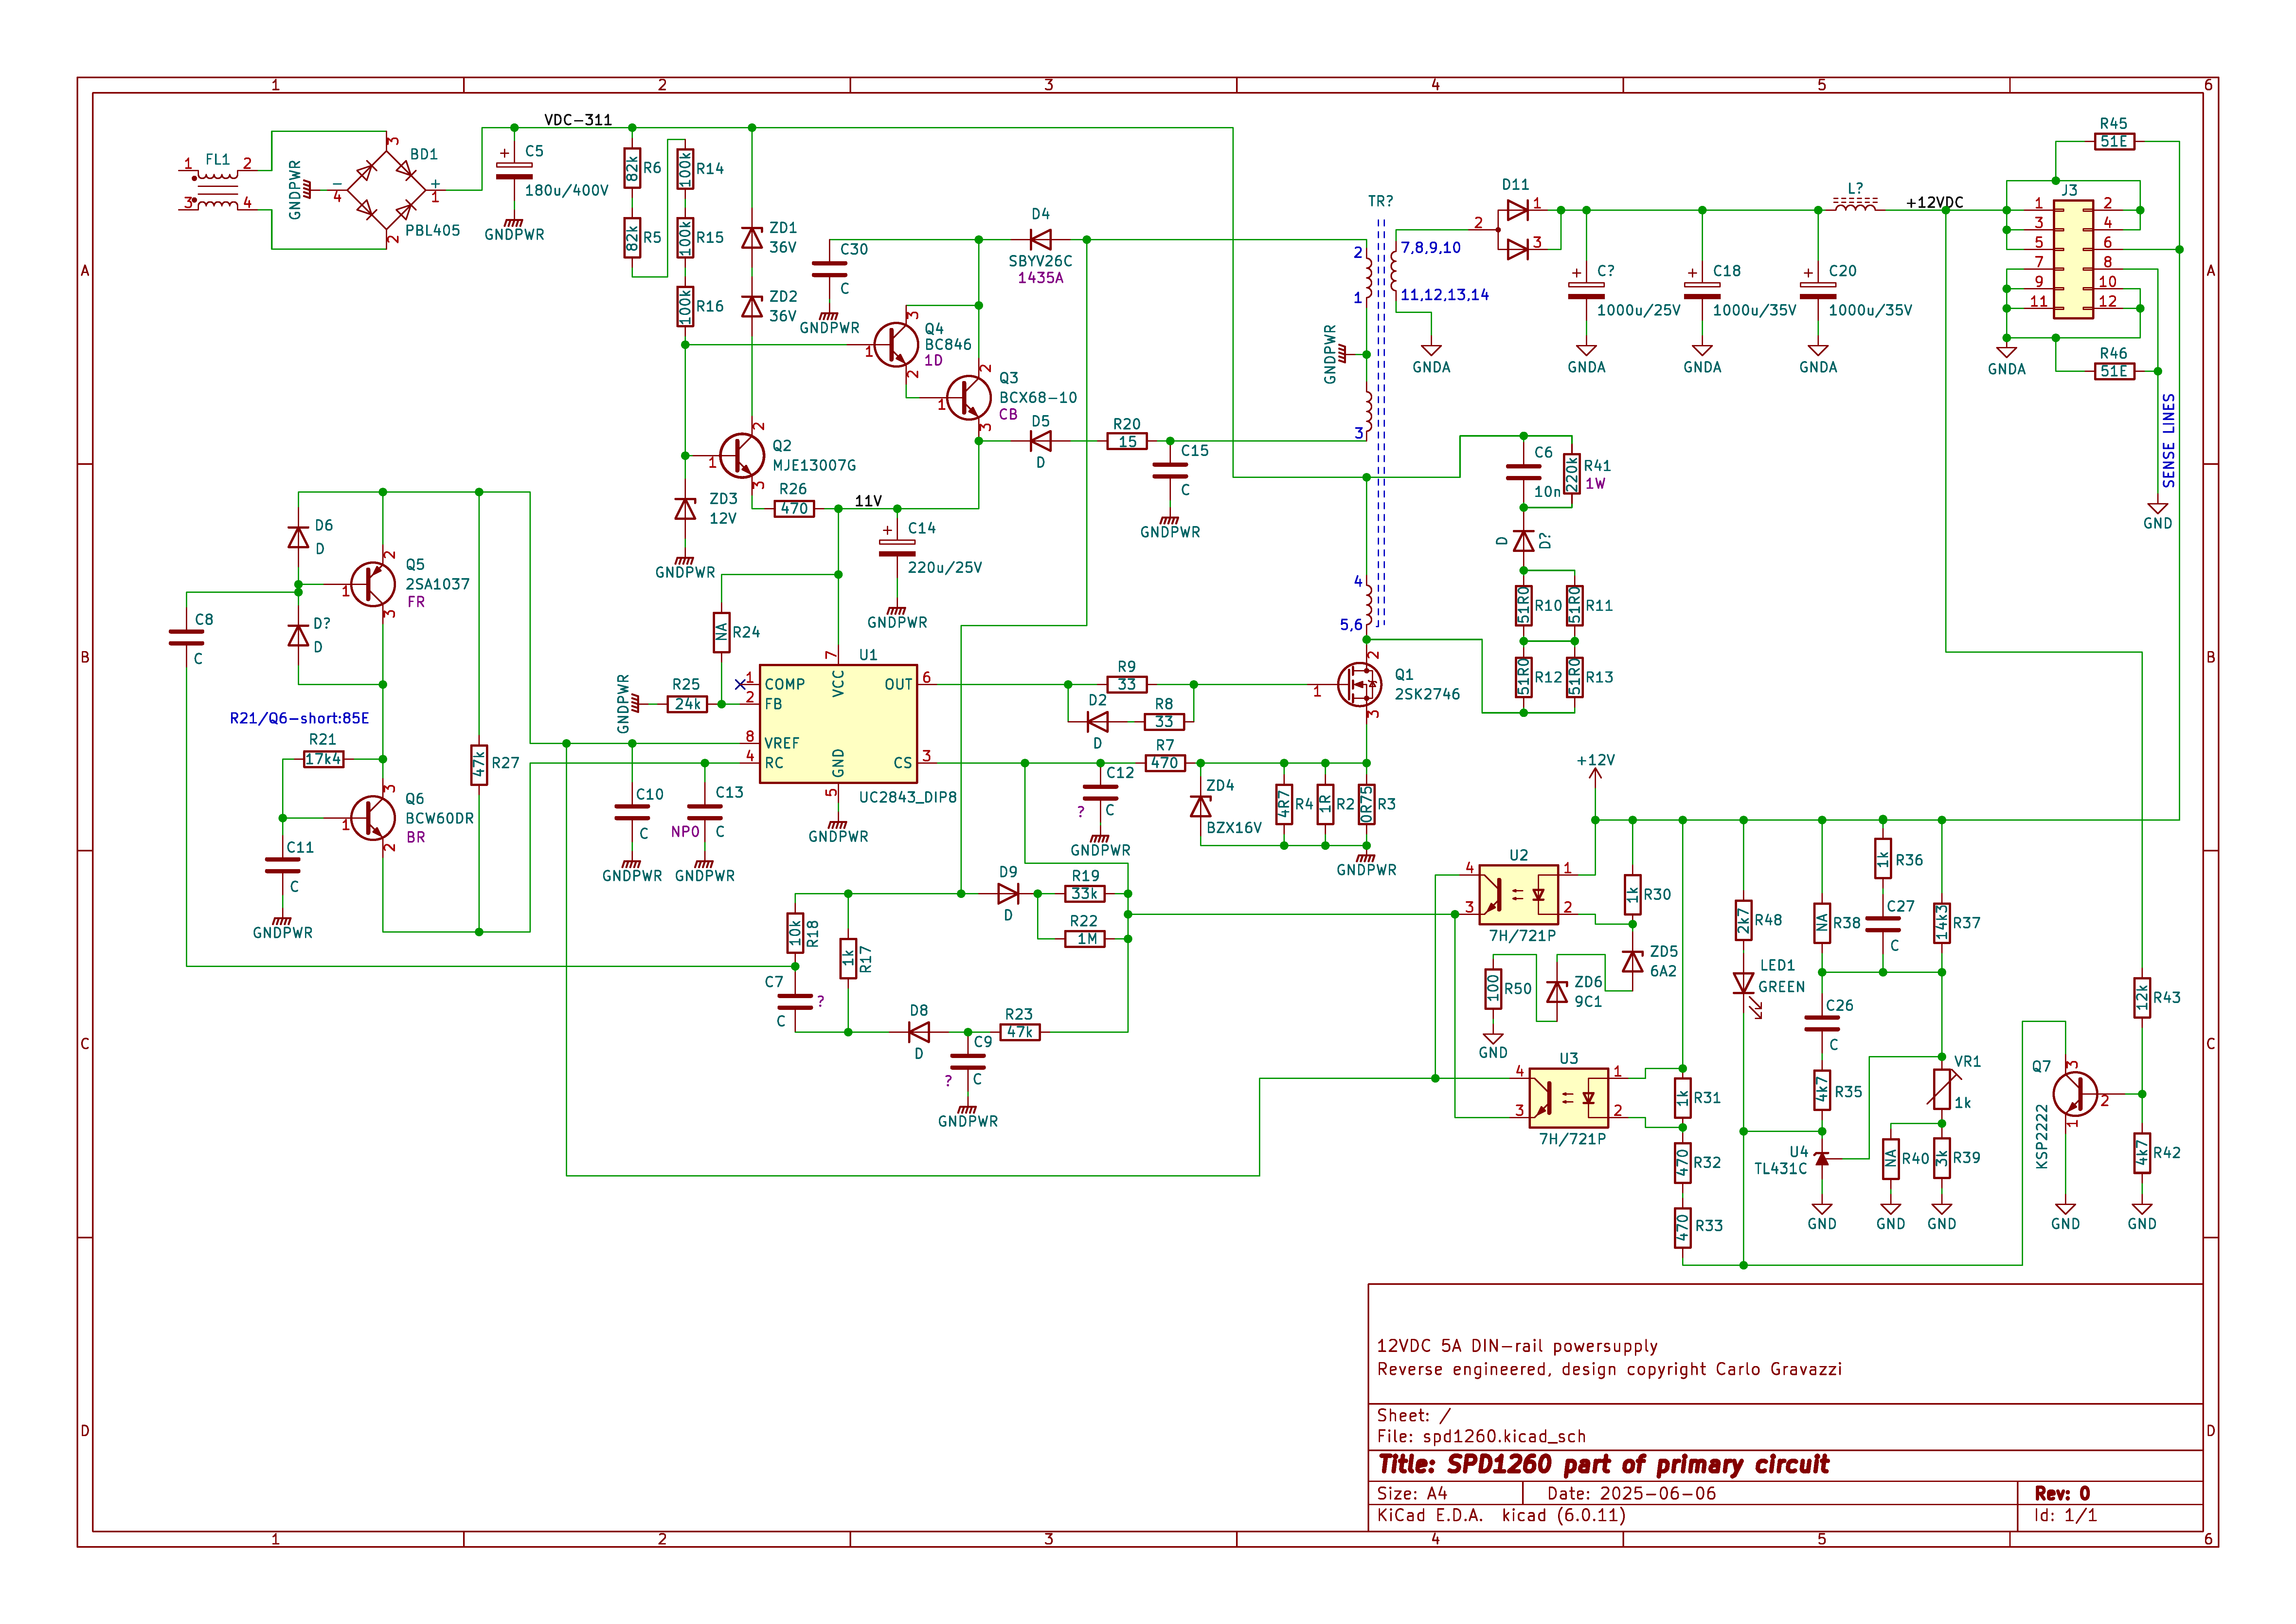This screenshot has width=2296, height=1624.
Task: Click the 12VDC 5A DIN-rail powersupply comment
Action: (x=1517, y=1347)
